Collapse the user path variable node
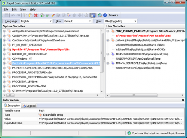 point(108,40)
